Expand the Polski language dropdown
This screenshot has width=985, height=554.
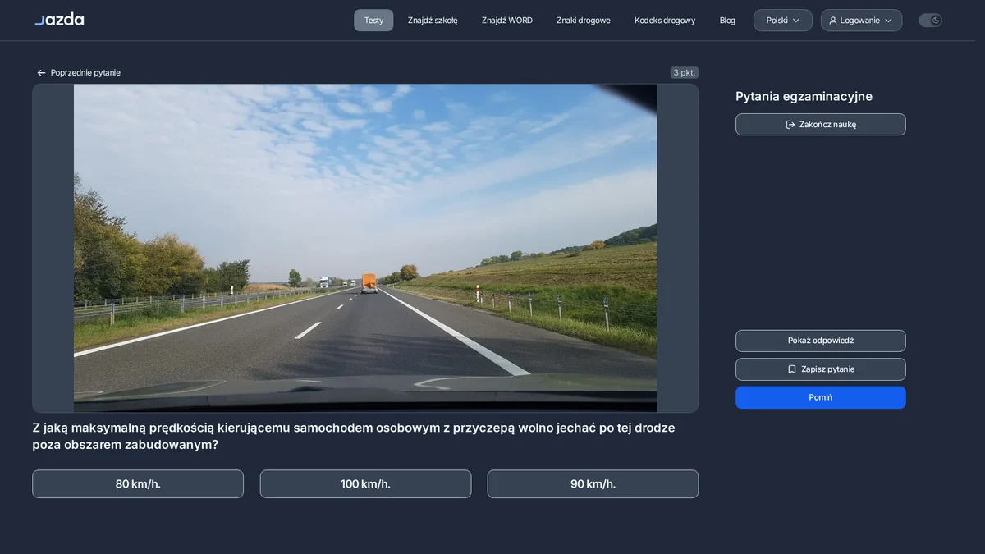pos(783,21)
